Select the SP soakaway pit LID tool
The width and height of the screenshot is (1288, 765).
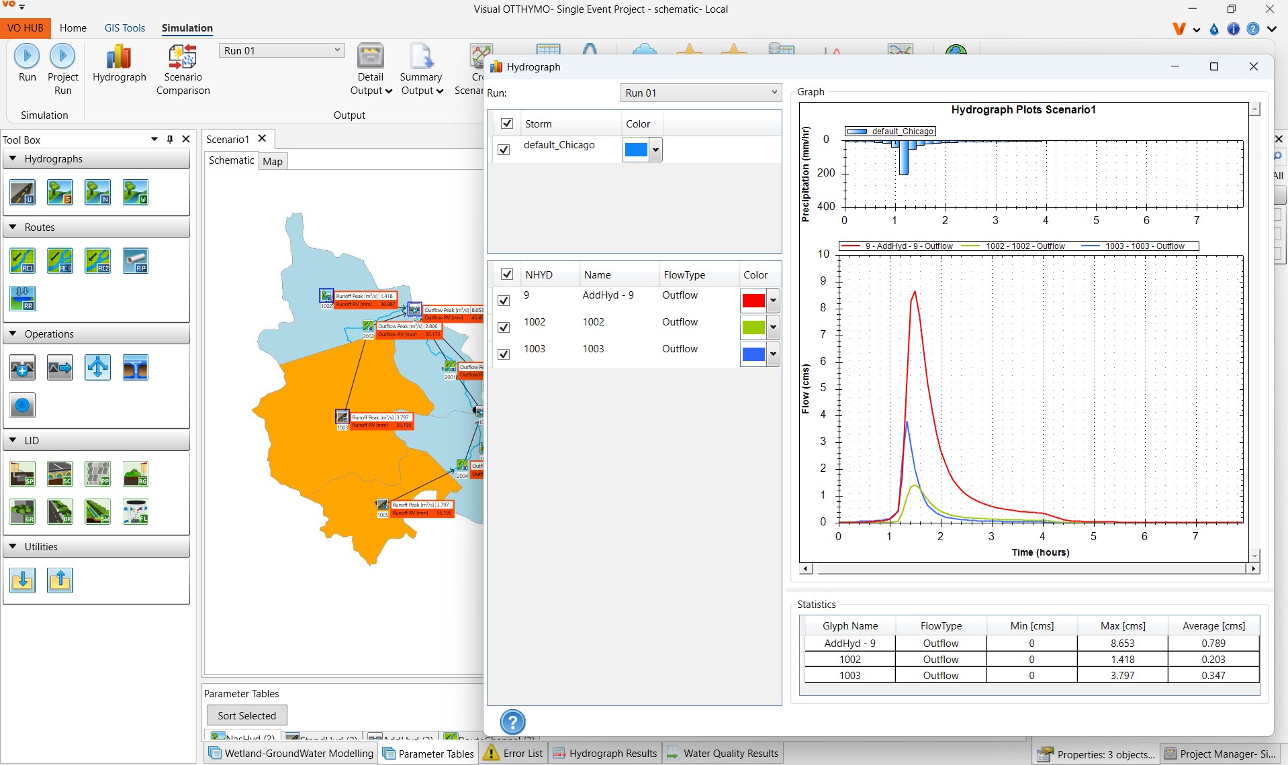[22, 474]
